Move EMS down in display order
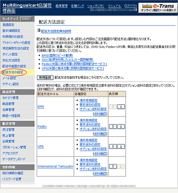Image resolution: width=178 pixels, height=193 pixels. pos(121,107)
